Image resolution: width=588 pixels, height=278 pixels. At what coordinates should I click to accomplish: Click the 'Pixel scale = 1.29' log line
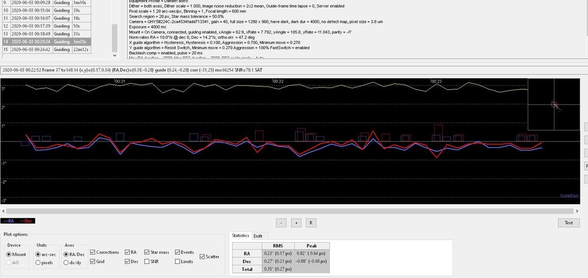click(187, 11)
